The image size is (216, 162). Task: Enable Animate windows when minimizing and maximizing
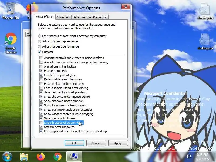(41, 62)
